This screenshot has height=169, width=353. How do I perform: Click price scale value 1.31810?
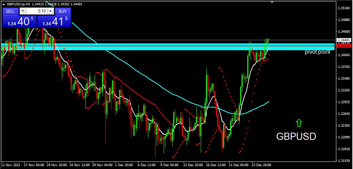[344, 149]
